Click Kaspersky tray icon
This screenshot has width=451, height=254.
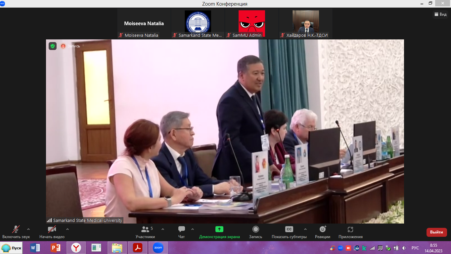[364, 248]
